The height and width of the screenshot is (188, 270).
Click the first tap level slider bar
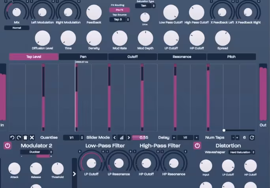tap(43, 98)
